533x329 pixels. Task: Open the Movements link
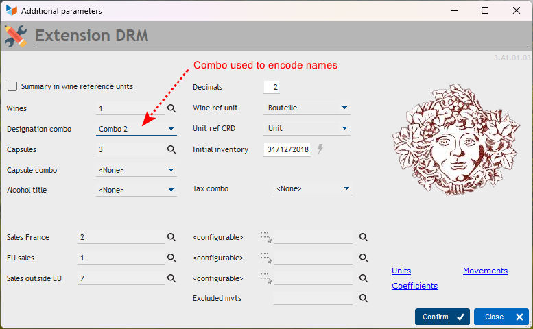pos(485,271)
